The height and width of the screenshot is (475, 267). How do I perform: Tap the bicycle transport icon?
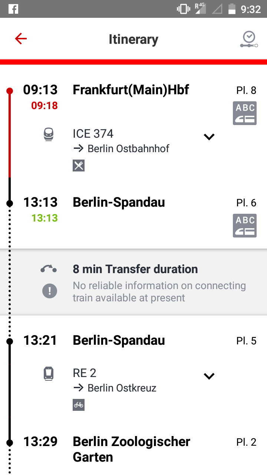(x=79, y=405)
